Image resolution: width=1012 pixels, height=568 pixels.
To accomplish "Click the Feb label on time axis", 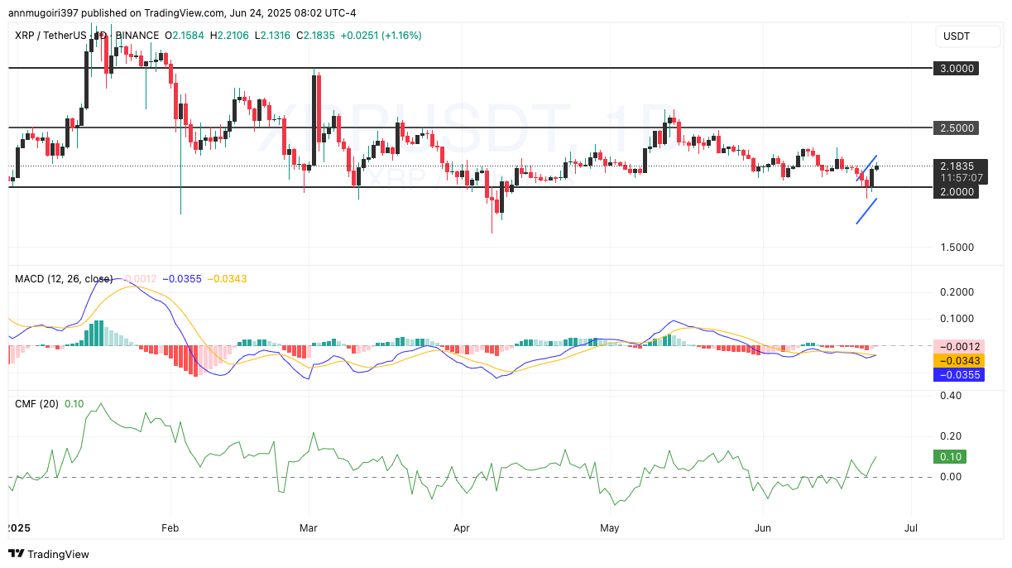I will 170,527.
